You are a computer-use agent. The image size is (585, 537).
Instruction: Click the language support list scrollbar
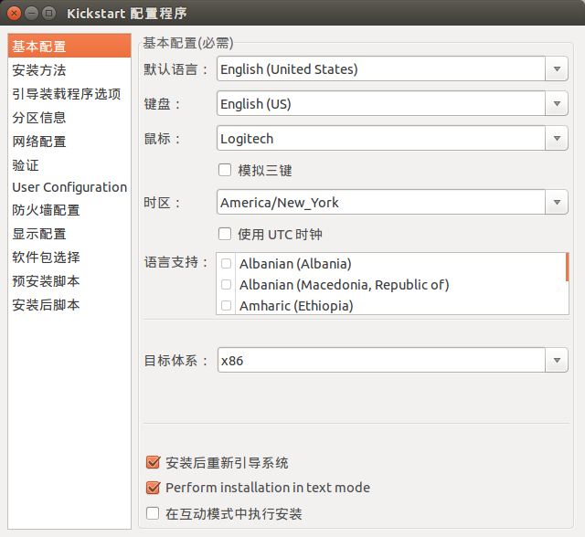click(567, 267)
